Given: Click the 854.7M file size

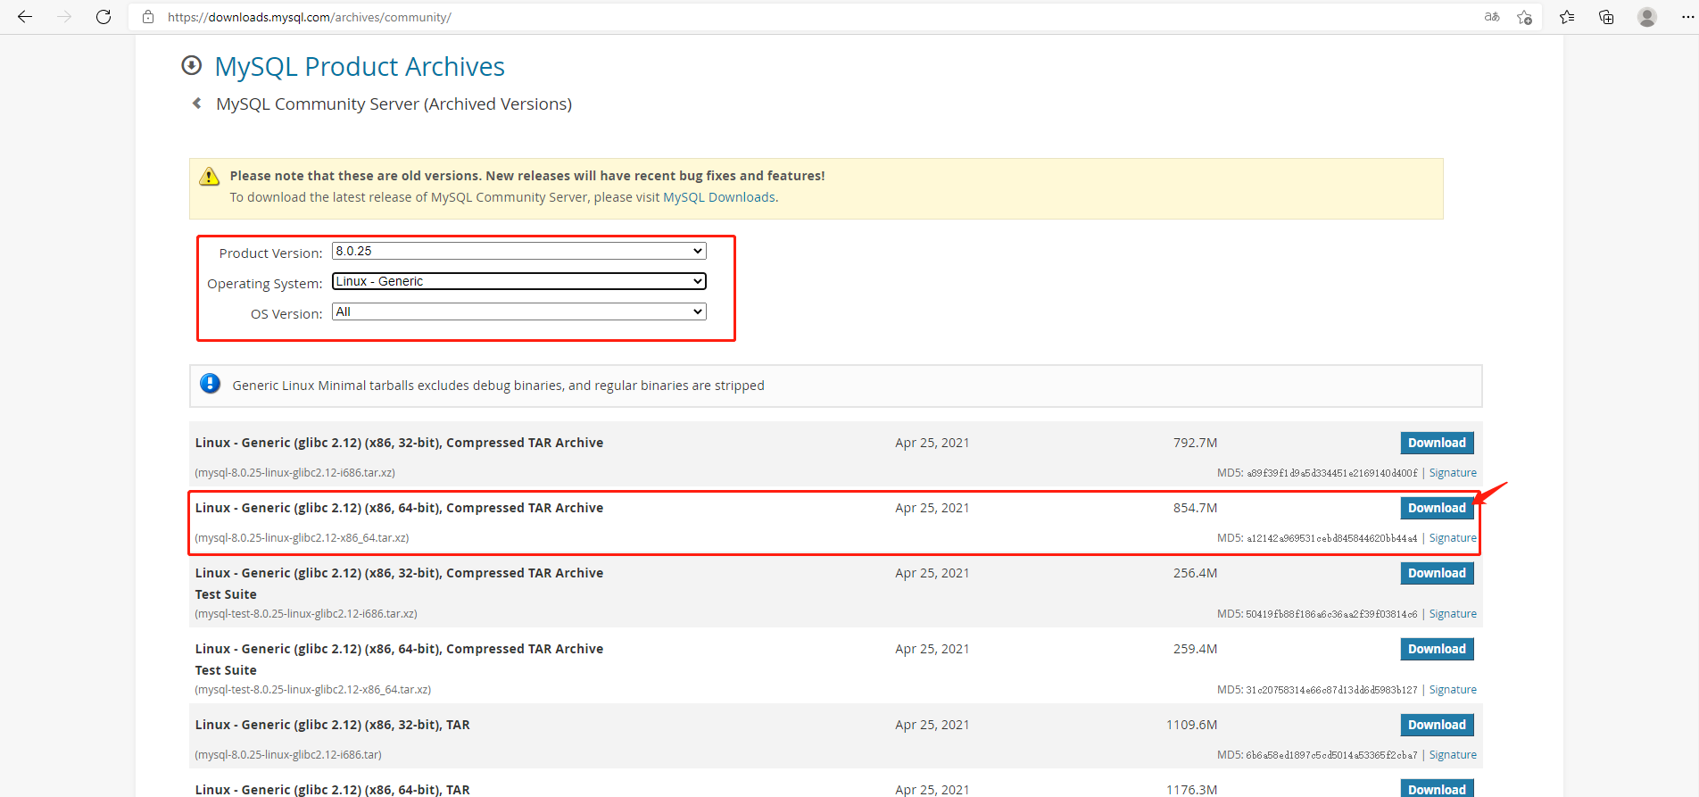Looking at the screenshot, I should (x=1195, y=508).
